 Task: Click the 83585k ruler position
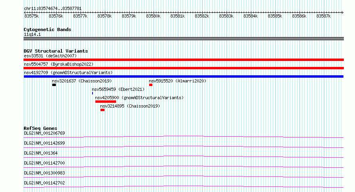click(275, 16)
